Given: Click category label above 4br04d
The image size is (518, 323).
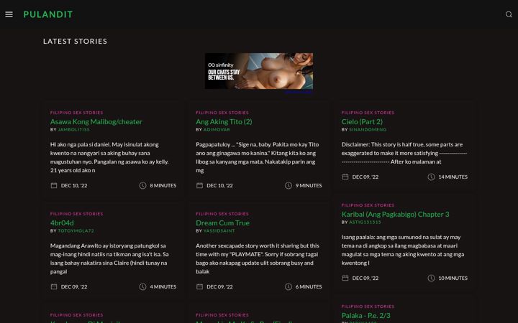Looking at the screenshot, I should pos(77,214).
